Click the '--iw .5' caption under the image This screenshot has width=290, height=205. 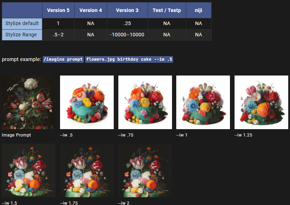[x=66, y=135]
